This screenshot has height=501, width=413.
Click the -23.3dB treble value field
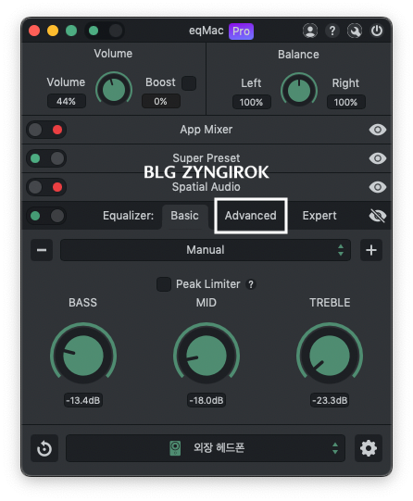(330, 400)
